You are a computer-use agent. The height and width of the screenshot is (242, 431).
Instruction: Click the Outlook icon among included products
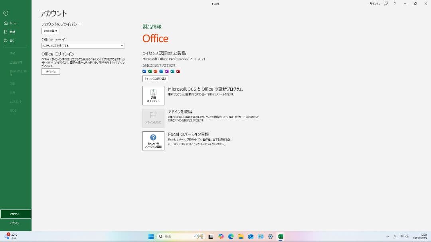pyautogui.click(x=161, y=71)
